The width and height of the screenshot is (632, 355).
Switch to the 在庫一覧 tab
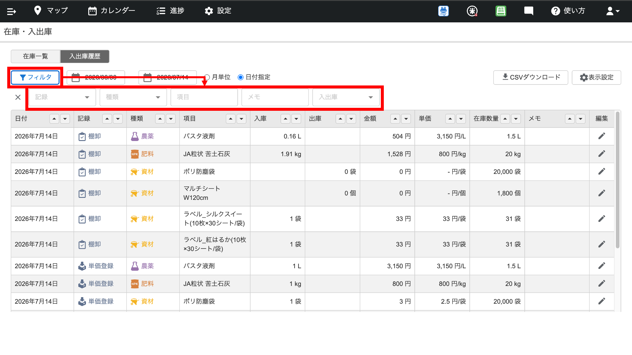36,57
